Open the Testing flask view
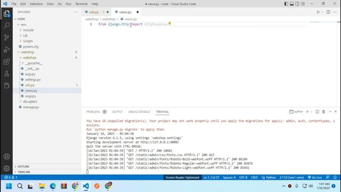This screenshot has height=192, width=341. click(6, 74)
